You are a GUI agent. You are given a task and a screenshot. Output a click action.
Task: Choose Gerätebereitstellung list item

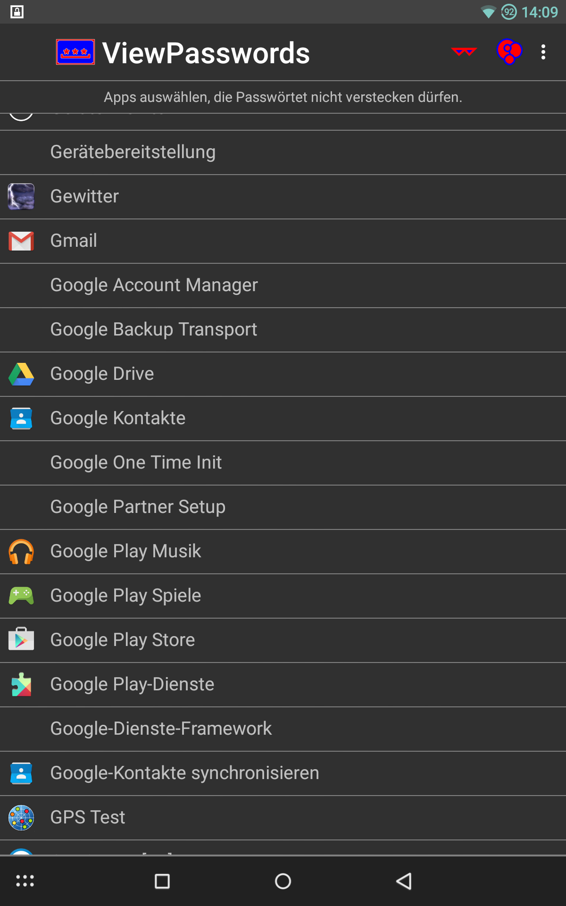click(133, 152)
